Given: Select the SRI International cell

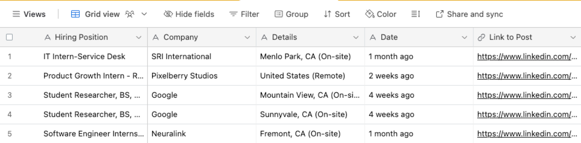Looking at the screenshot, I should click(x=202, y=57).
